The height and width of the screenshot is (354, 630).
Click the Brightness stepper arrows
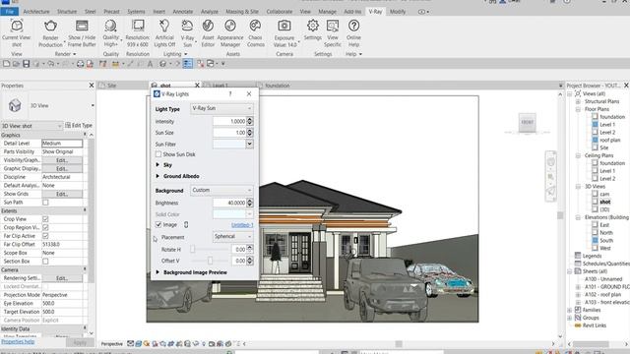click(x=250, y=203)
